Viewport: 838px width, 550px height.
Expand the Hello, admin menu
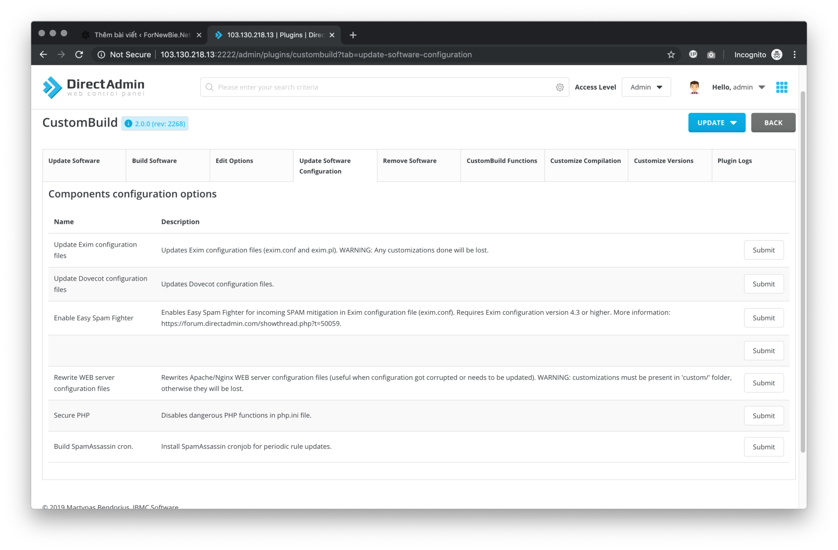pos(738,87)
